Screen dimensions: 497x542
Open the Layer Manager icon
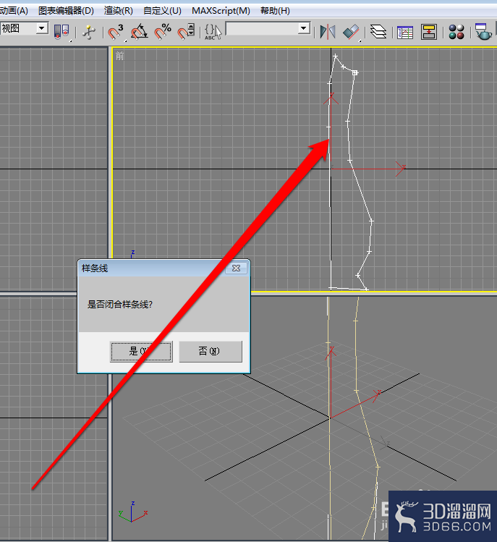[378, 32]
